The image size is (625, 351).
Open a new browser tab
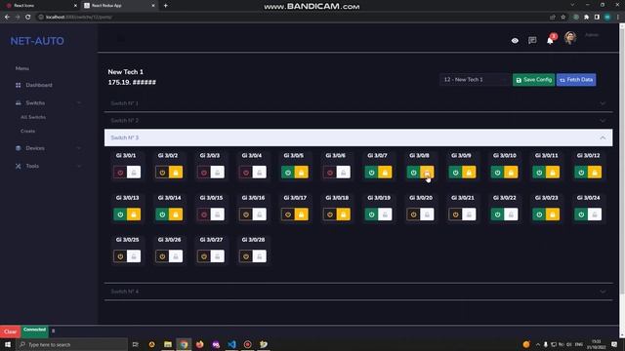165,6
